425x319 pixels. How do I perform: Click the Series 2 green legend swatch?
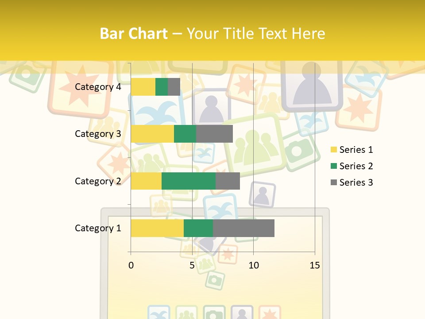(x=334, y=166)
